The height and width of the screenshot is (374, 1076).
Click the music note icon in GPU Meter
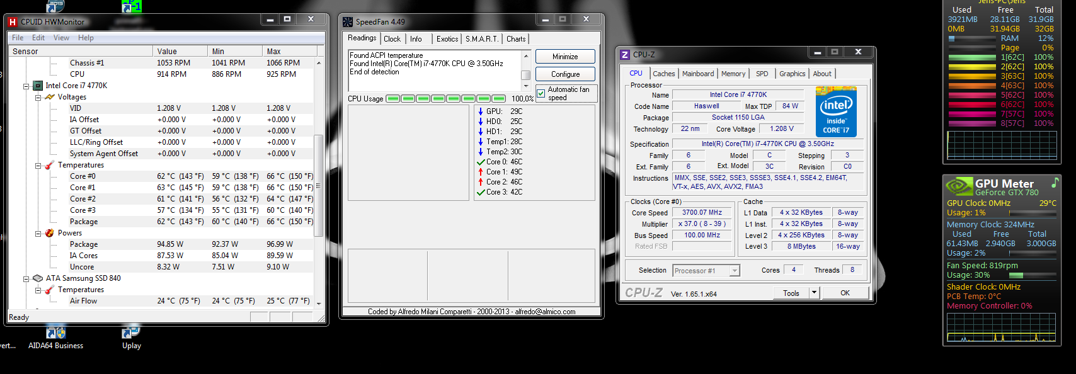1055,183
